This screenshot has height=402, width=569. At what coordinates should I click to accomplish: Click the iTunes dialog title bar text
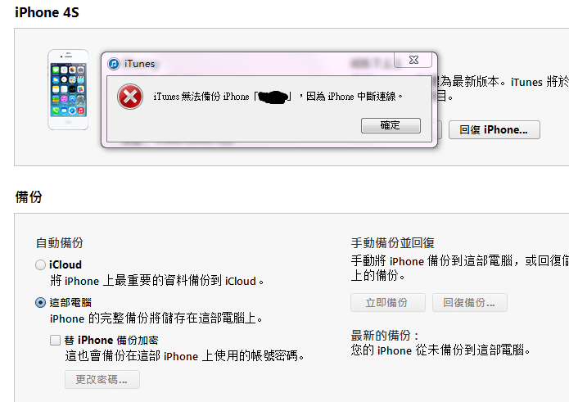pyautogui.click(x=140, y=64)
